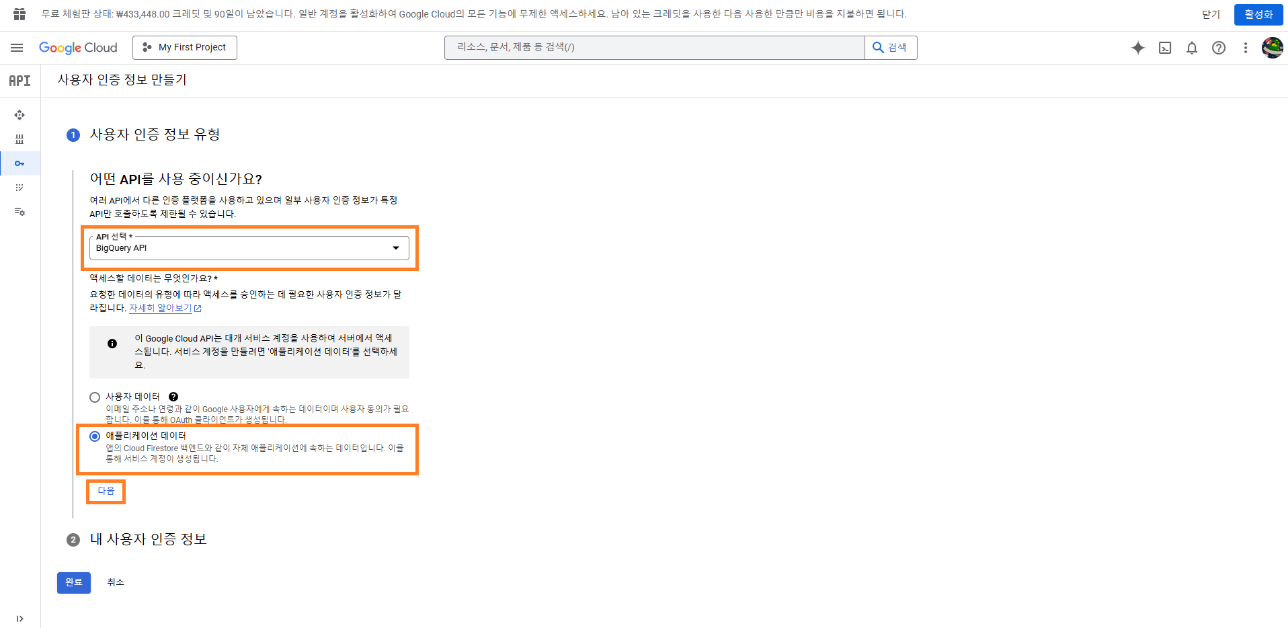Click the blue 완료 button
The image size is (1288, 628).
tap(74, 582)
